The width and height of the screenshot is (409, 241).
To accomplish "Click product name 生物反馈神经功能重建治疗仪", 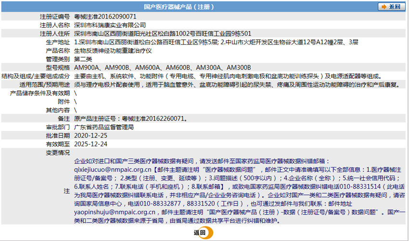I will pos(113,50).
